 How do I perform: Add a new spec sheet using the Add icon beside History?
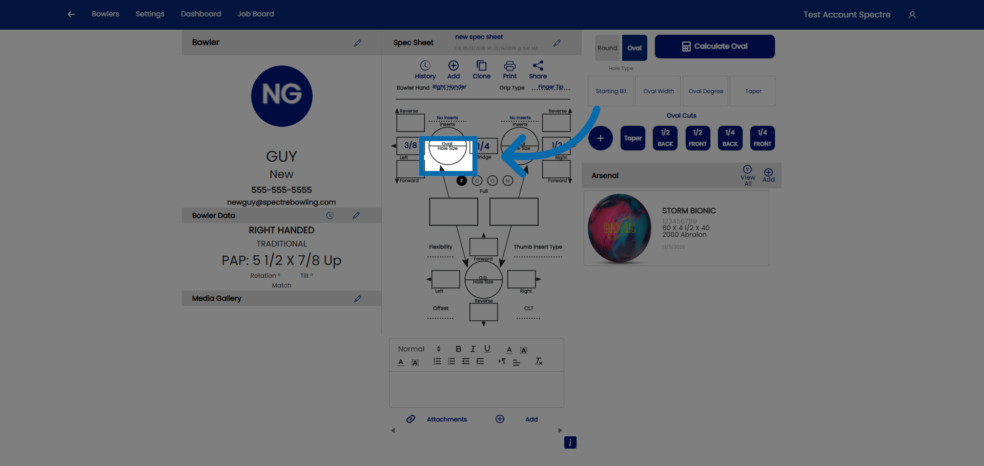click(454, 70)
